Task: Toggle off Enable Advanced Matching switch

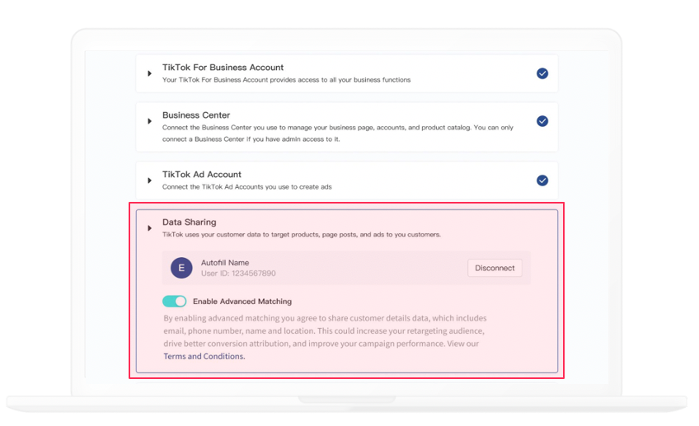Action: (174, 302)
